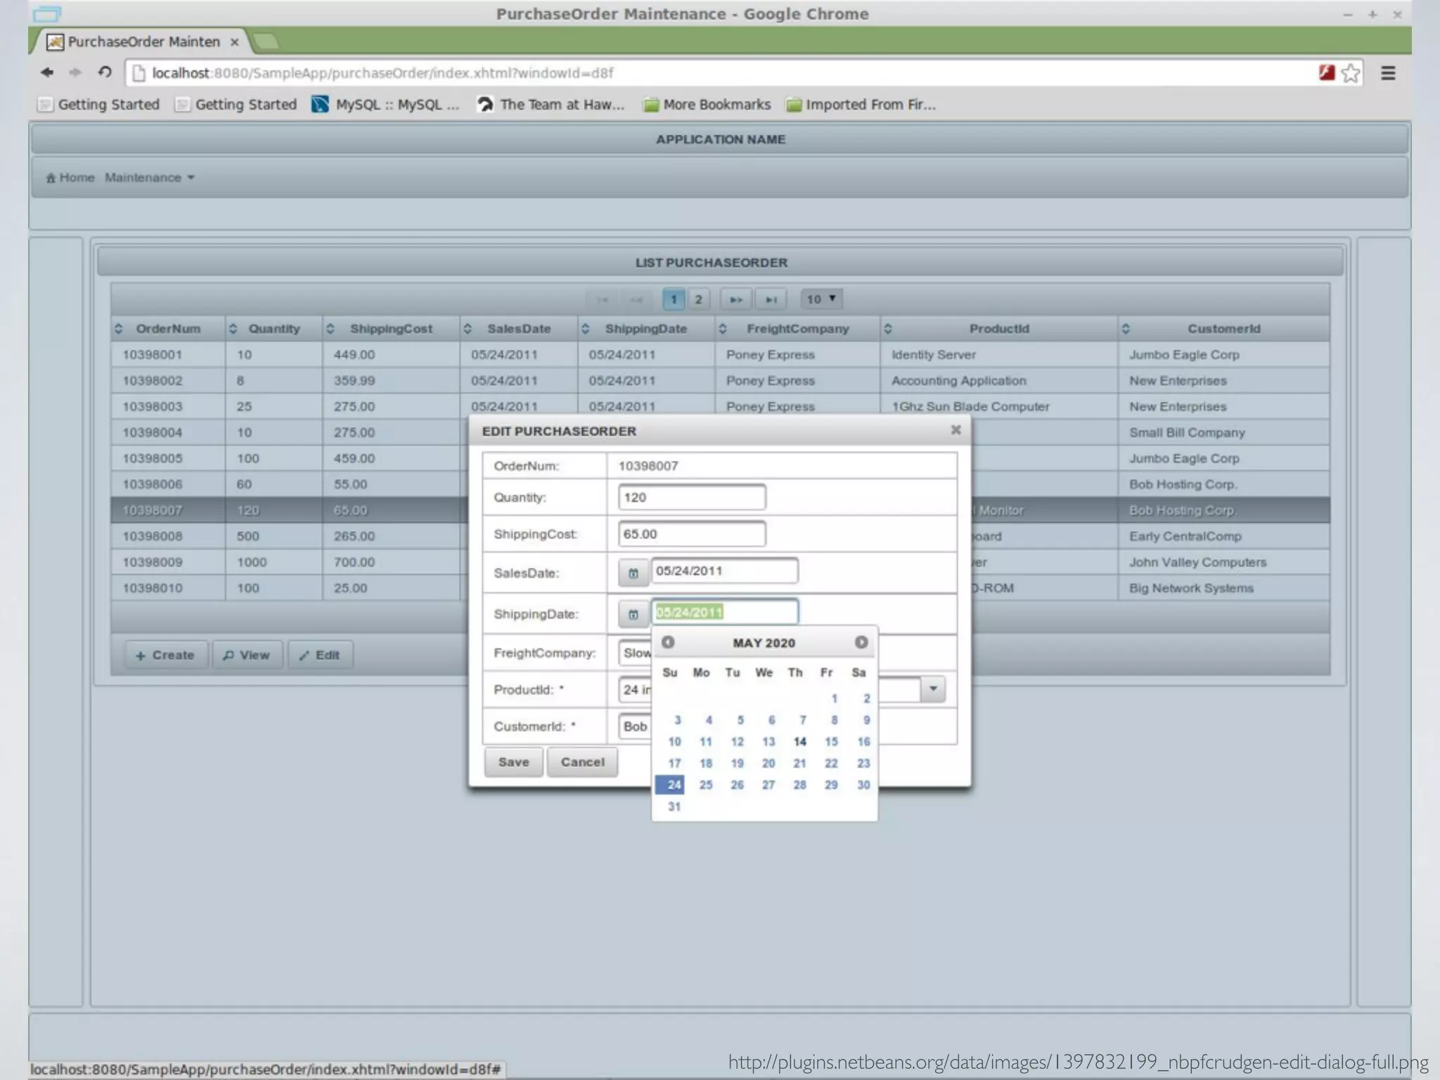
Task: Select row with OrderNum 10398001
Action: [720, 354]
